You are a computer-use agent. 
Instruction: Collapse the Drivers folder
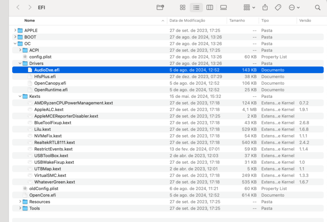pyautogui.click(x=20, y=63)
